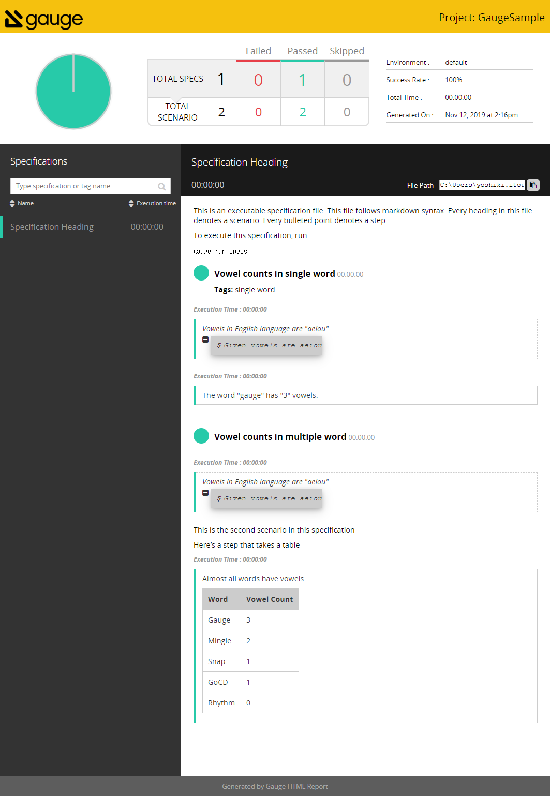
Task: Click the Total Time 00:00:00 value
Action: tap(458, 97)
